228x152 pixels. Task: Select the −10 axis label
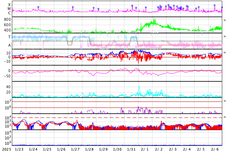7,61
